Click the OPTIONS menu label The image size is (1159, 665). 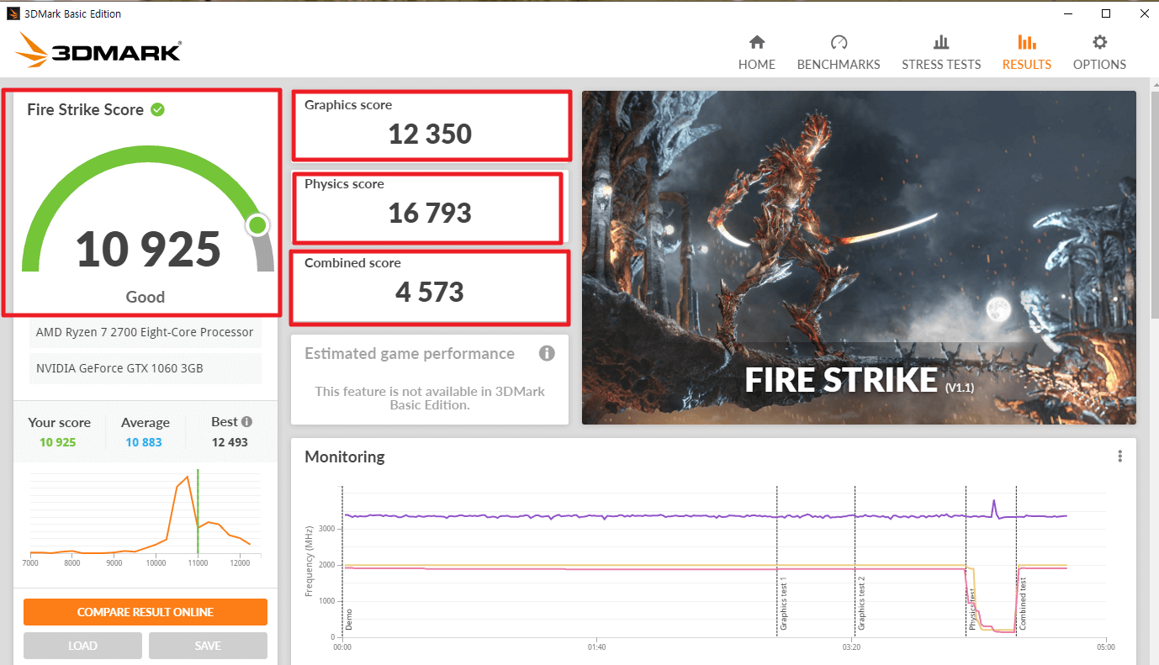click(x=1099, y=65)
